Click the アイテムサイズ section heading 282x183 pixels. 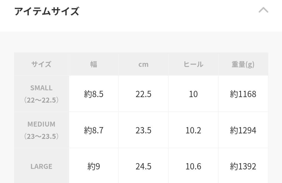pos(46,11)
